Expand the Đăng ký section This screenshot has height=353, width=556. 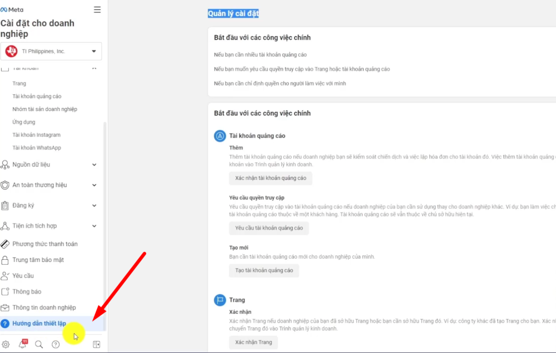pos(48,206)
